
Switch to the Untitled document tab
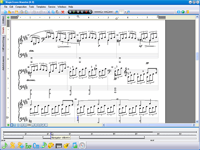coord(3,20)
